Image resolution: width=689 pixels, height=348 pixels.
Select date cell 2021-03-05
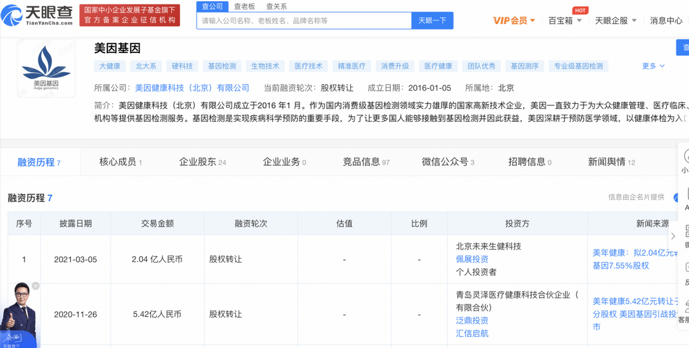coord(76,260)
